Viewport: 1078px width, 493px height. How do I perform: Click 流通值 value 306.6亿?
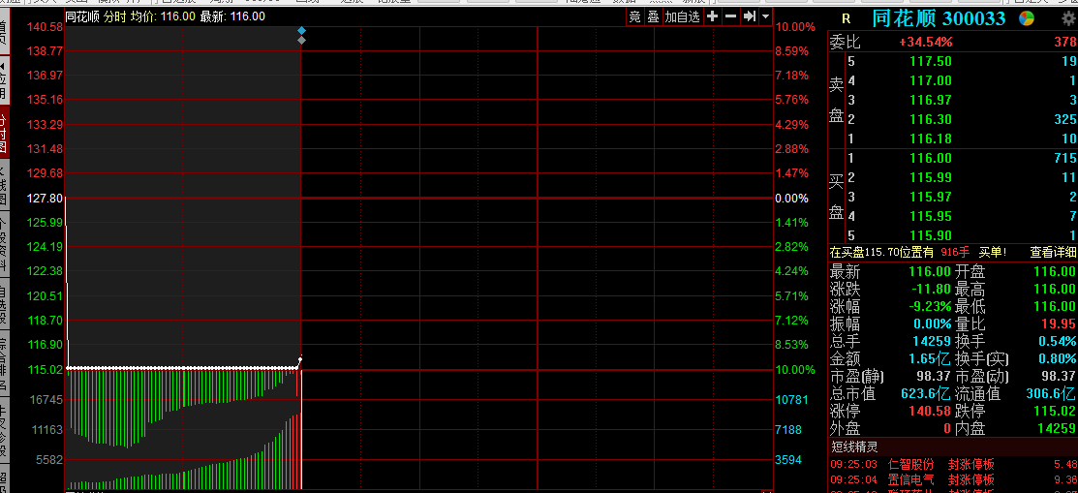pyautogui.click(x=1051, y=394)
